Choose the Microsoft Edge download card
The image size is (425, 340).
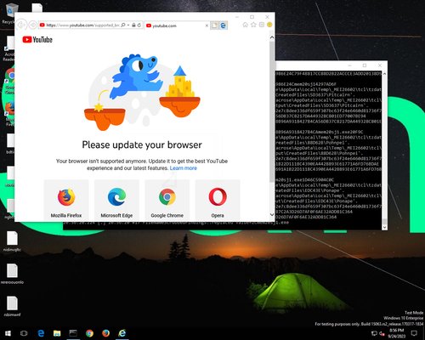coord(116,201)
